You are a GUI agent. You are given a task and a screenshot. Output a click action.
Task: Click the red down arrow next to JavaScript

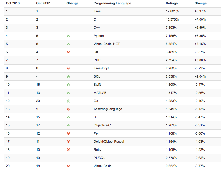tap(69, 69)
